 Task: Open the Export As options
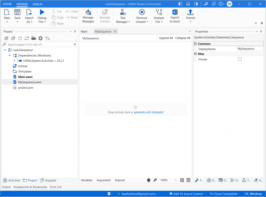click(29, 16)
